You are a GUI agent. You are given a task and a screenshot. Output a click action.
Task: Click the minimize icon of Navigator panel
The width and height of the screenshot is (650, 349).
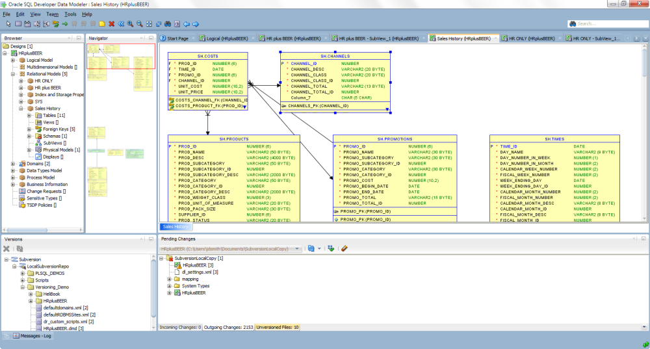tap(151, 38)
